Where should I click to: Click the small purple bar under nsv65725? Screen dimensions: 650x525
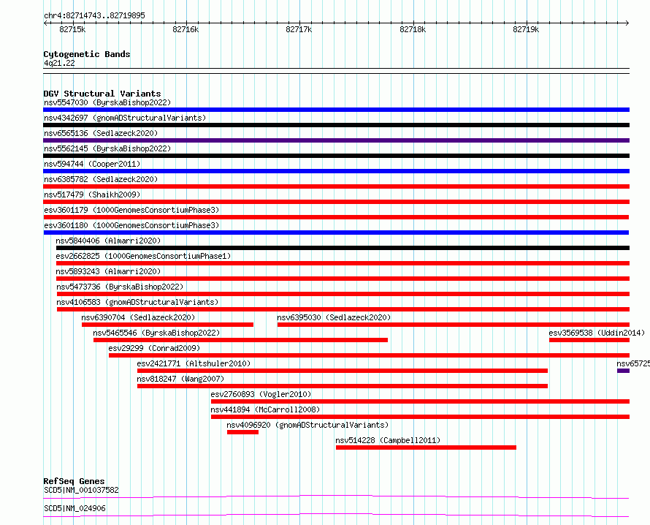pyautogui.click(x=624, y=371)
